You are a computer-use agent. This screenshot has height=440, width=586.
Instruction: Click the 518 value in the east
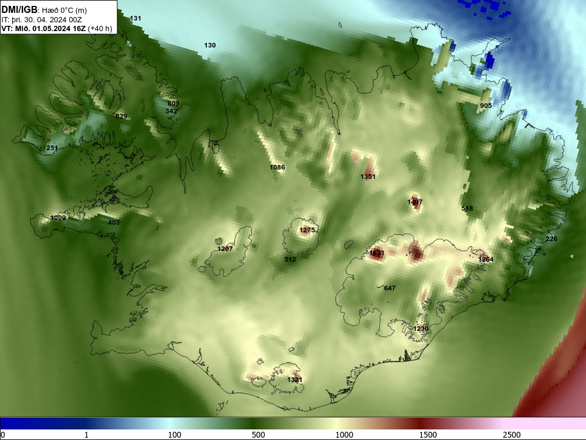pos(467,208)
